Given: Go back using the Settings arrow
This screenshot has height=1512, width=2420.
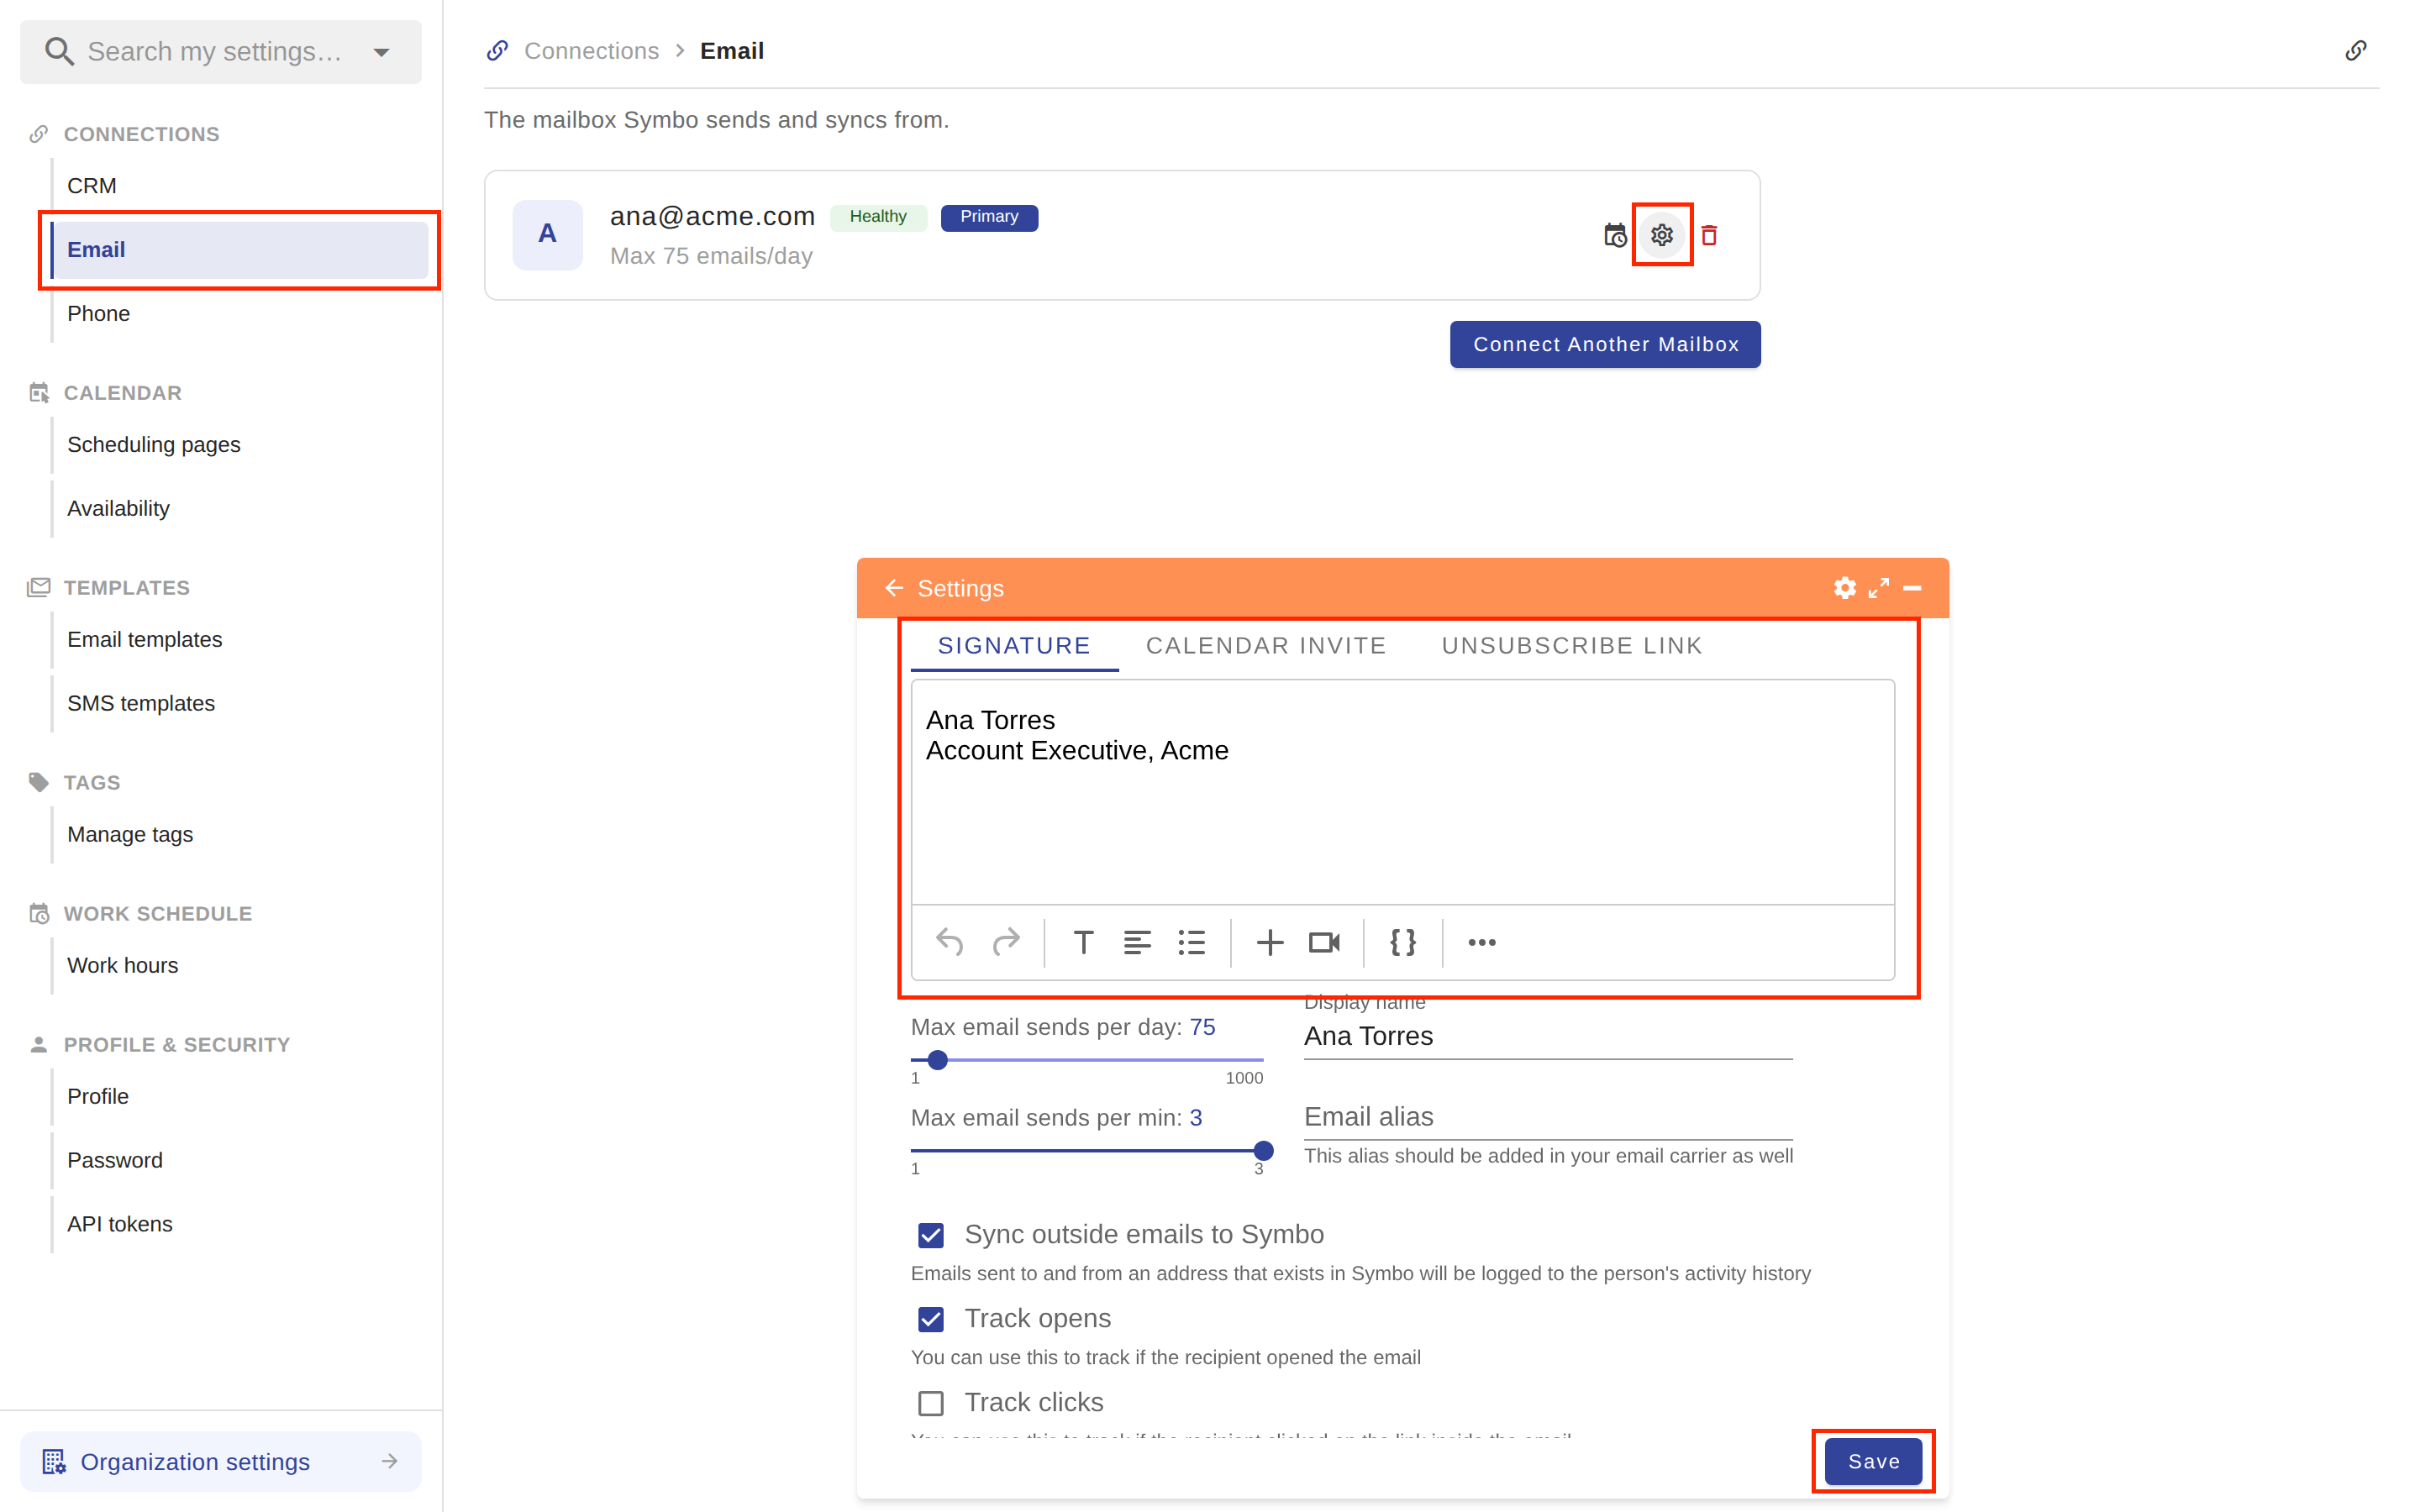Looking at the screenshot, I should pos(894,588).
